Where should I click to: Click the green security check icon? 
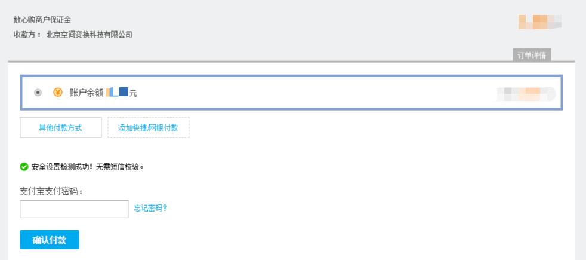click(24, 166)
